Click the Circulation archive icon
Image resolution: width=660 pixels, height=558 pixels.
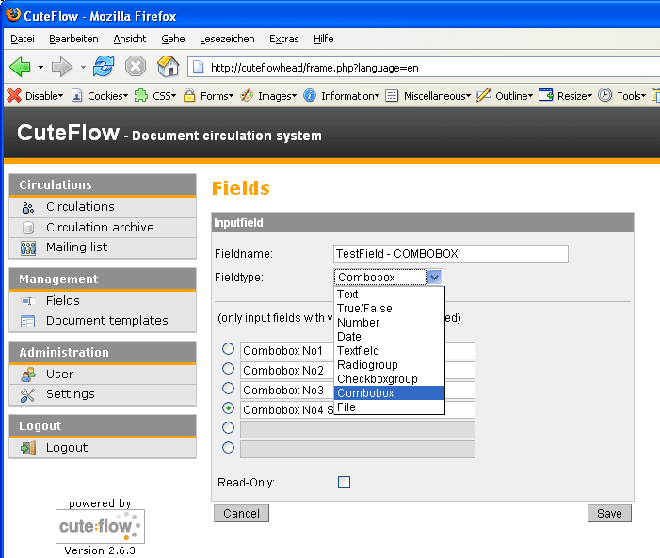[28, 228]
